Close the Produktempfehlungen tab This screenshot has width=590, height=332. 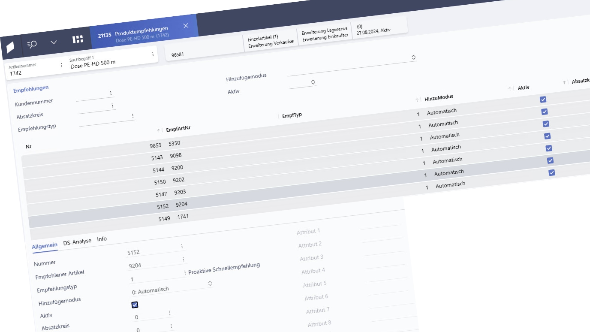[186, 26]
